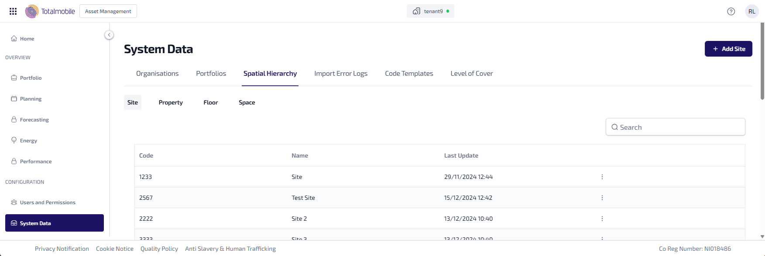Viewport: 765px width, 256px height.
Task: Open the RL user profile avatar
Action: tap(751, 11)
